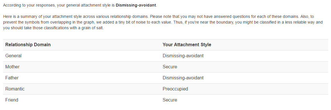Select the Relationship Domain column header
Screen dimensions: 331x110
[28, 45]
